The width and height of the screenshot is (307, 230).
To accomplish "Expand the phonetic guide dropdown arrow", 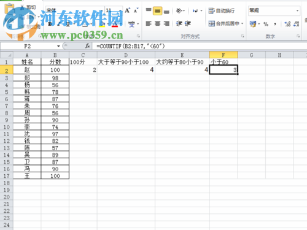I will point(138,24).
